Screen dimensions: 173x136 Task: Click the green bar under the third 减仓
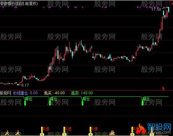[x=82, y=103]
